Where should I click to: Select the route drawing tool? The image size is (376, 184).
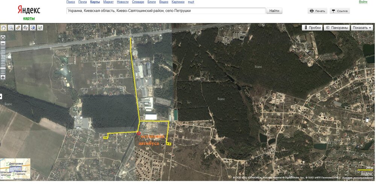(26, 27)
